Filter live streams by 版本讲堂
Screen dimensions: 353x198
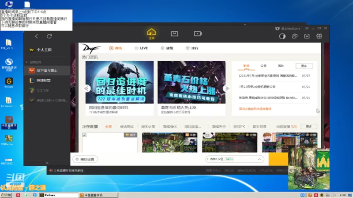pyautogui.click(x=148, y=127)
